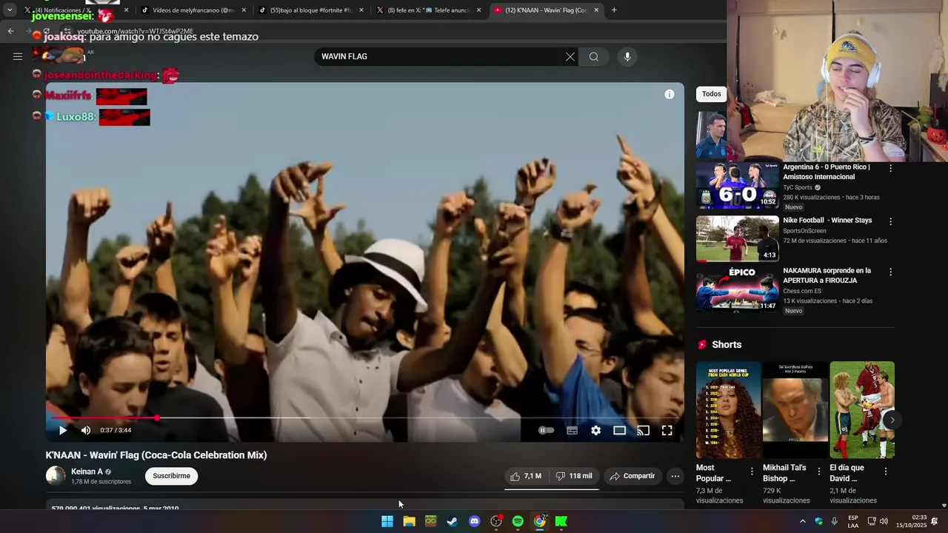
Task: Open Argentina 6 - 0 Puerto Rico thumbnail
Action: coord(737,185)
